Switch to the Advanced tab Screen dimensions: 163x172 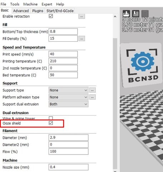(x=21, y=11)
